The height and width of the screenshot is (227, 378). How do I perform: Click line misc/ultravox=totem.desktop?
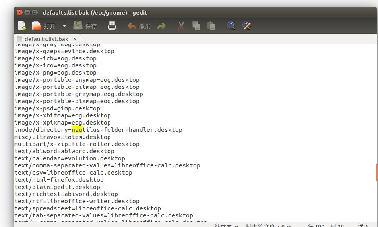click(x=63, y=137)
